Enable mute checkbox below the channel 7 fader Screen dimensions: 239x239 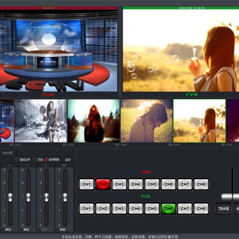[21, 229]
